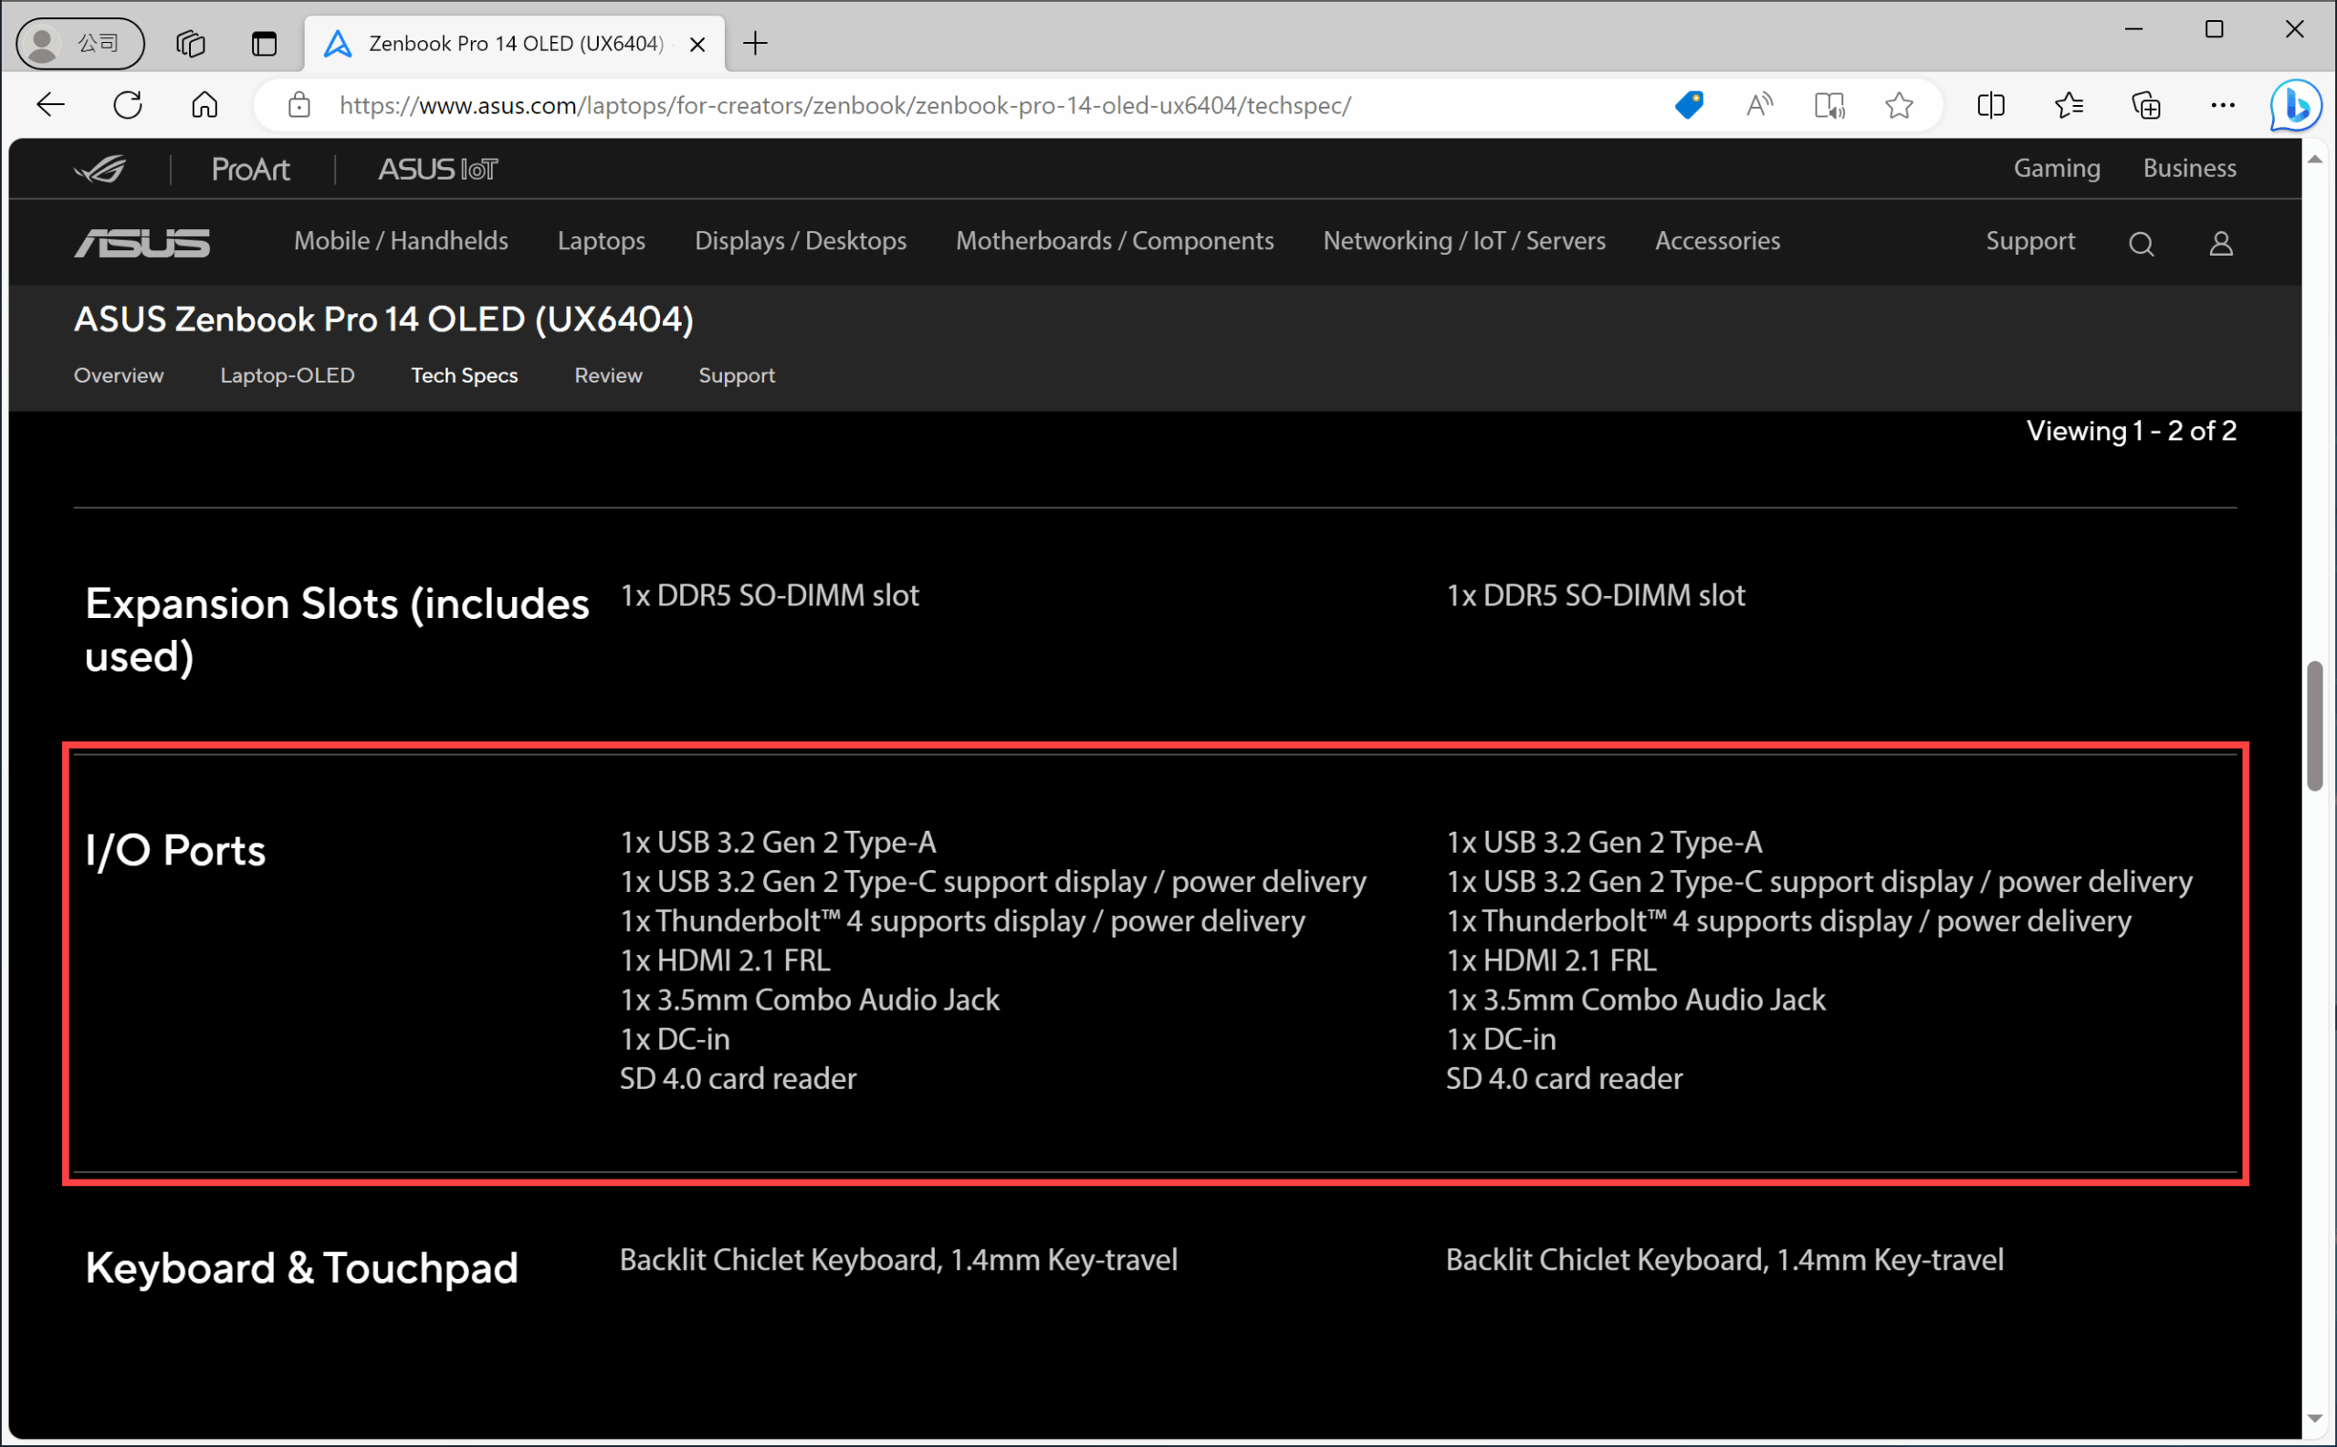This screenshot has height=1447, width=2337.
Task: Open the user profile button
Action: pos(80,43)
